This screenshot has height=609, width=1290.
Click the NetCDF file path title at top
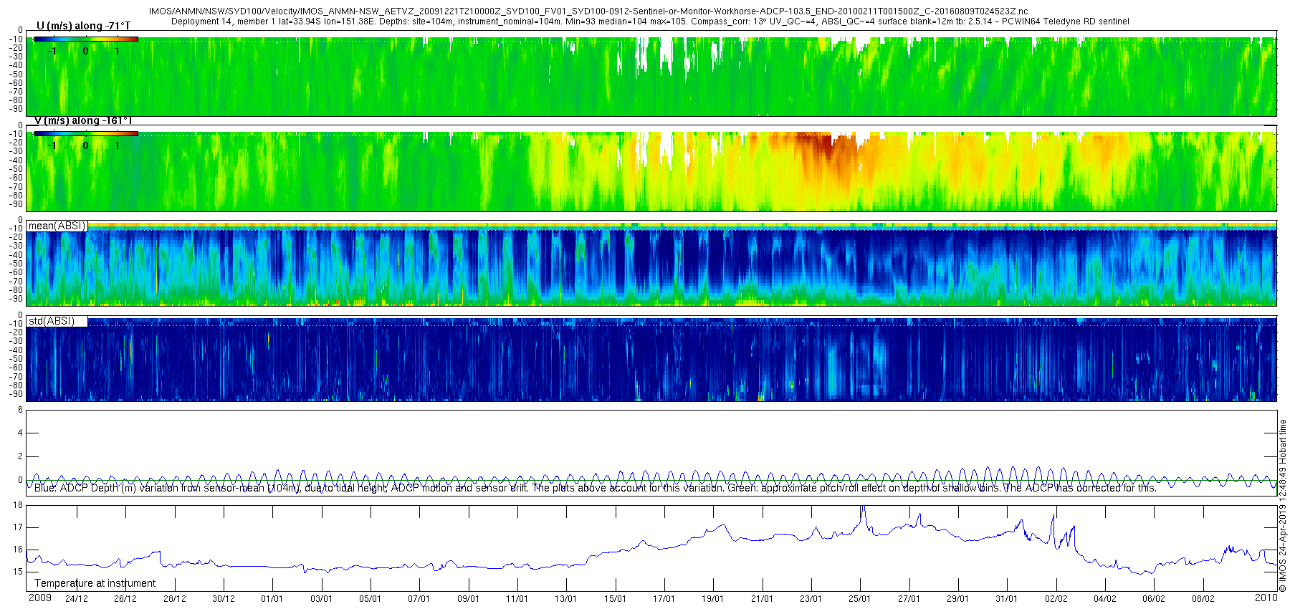tap(588, 11)
